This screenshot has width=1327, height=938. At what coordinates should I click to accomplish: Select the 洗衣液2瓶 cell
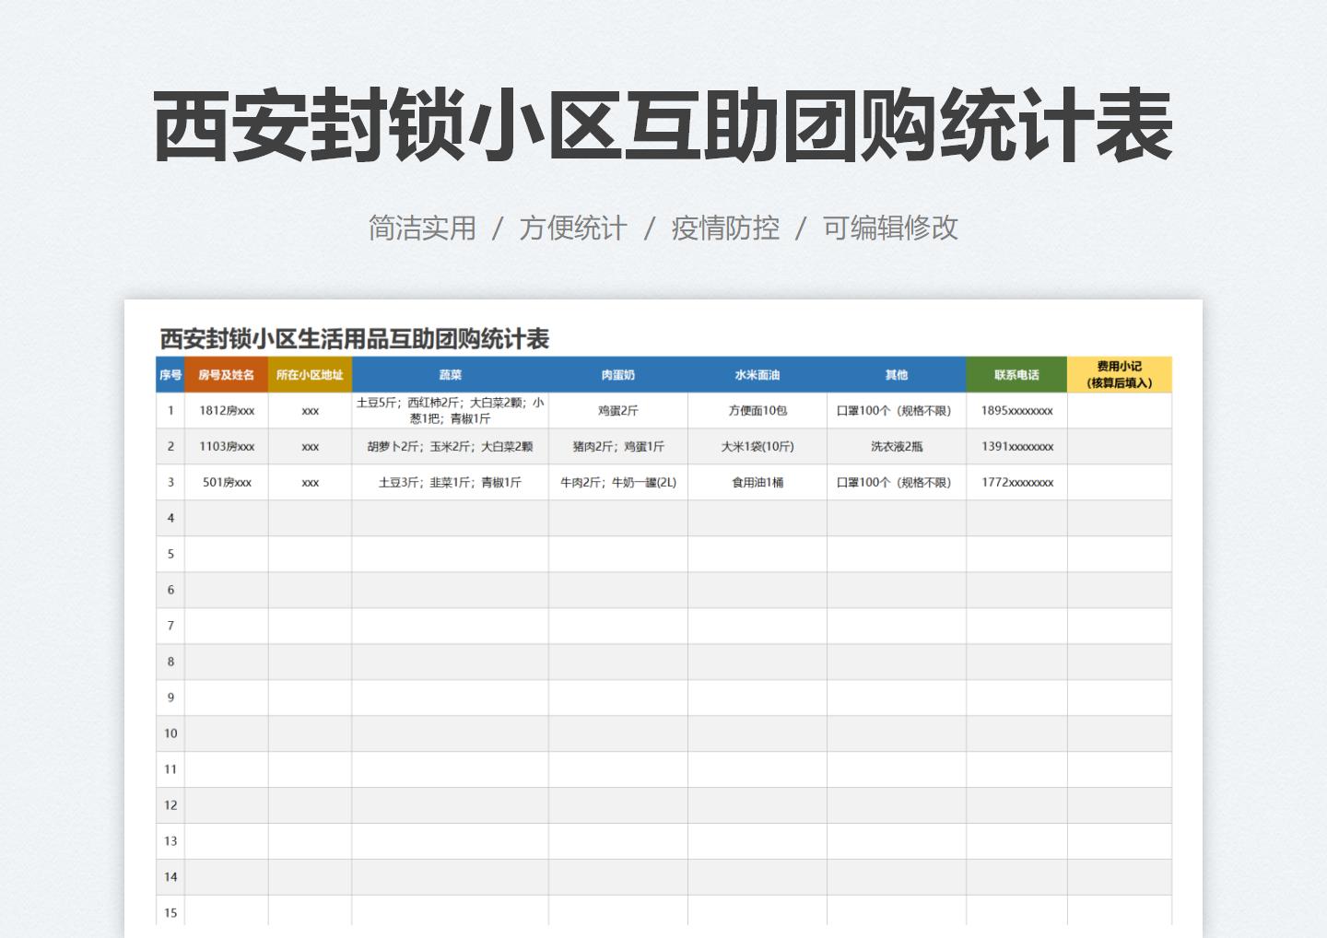pos(895,446)
